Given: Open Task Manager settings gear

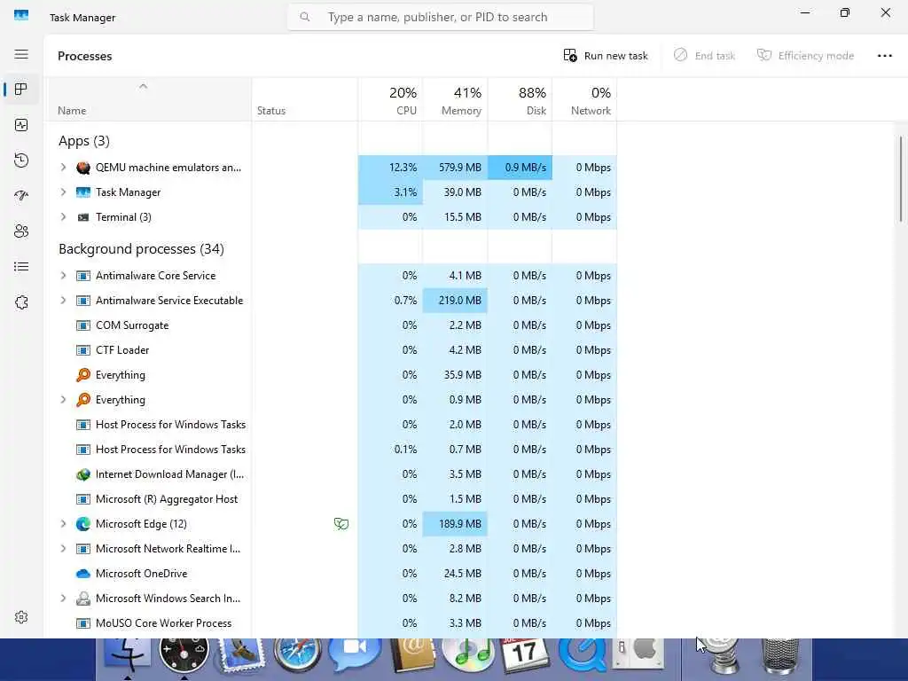Looking at the screenshot, I should [x=21, y=617].
